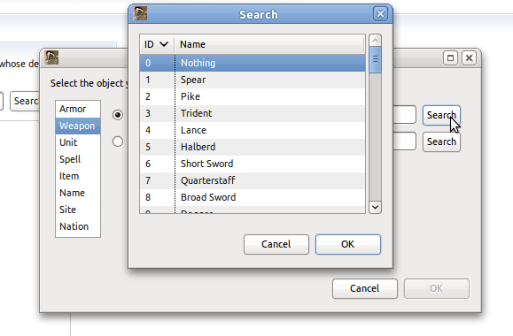The image size is (513, 336).
Task: Cancel the Search dialog
Action: click(276, 244)
